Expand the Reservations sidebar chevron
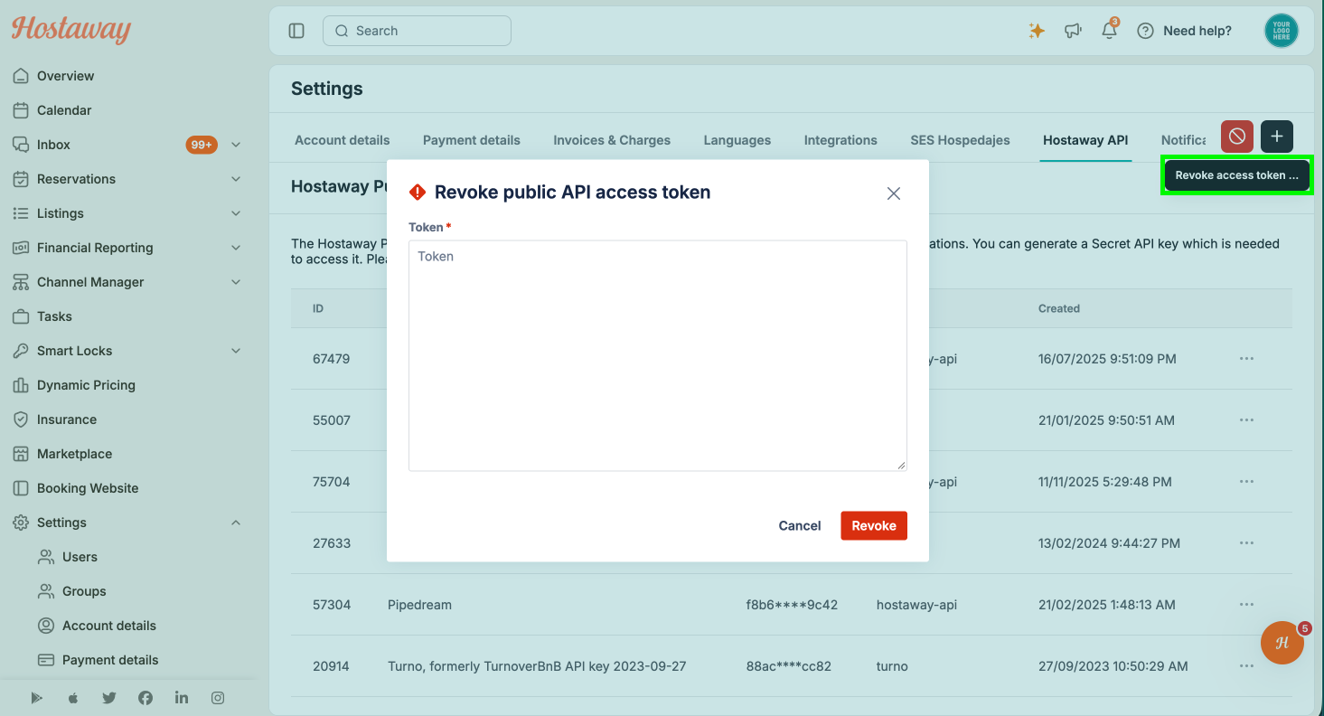Image resolution: width=1324 pixels, height=716 pixels. click(236, 179)
